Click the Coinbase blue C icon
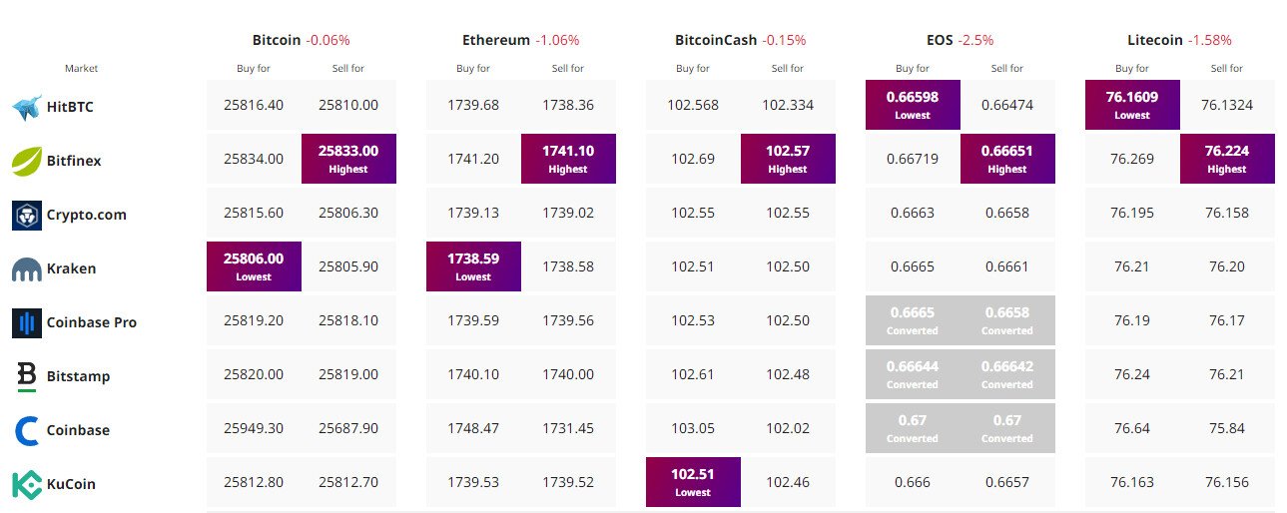The width and height of the screenshot is (1287, 513). 26,430
